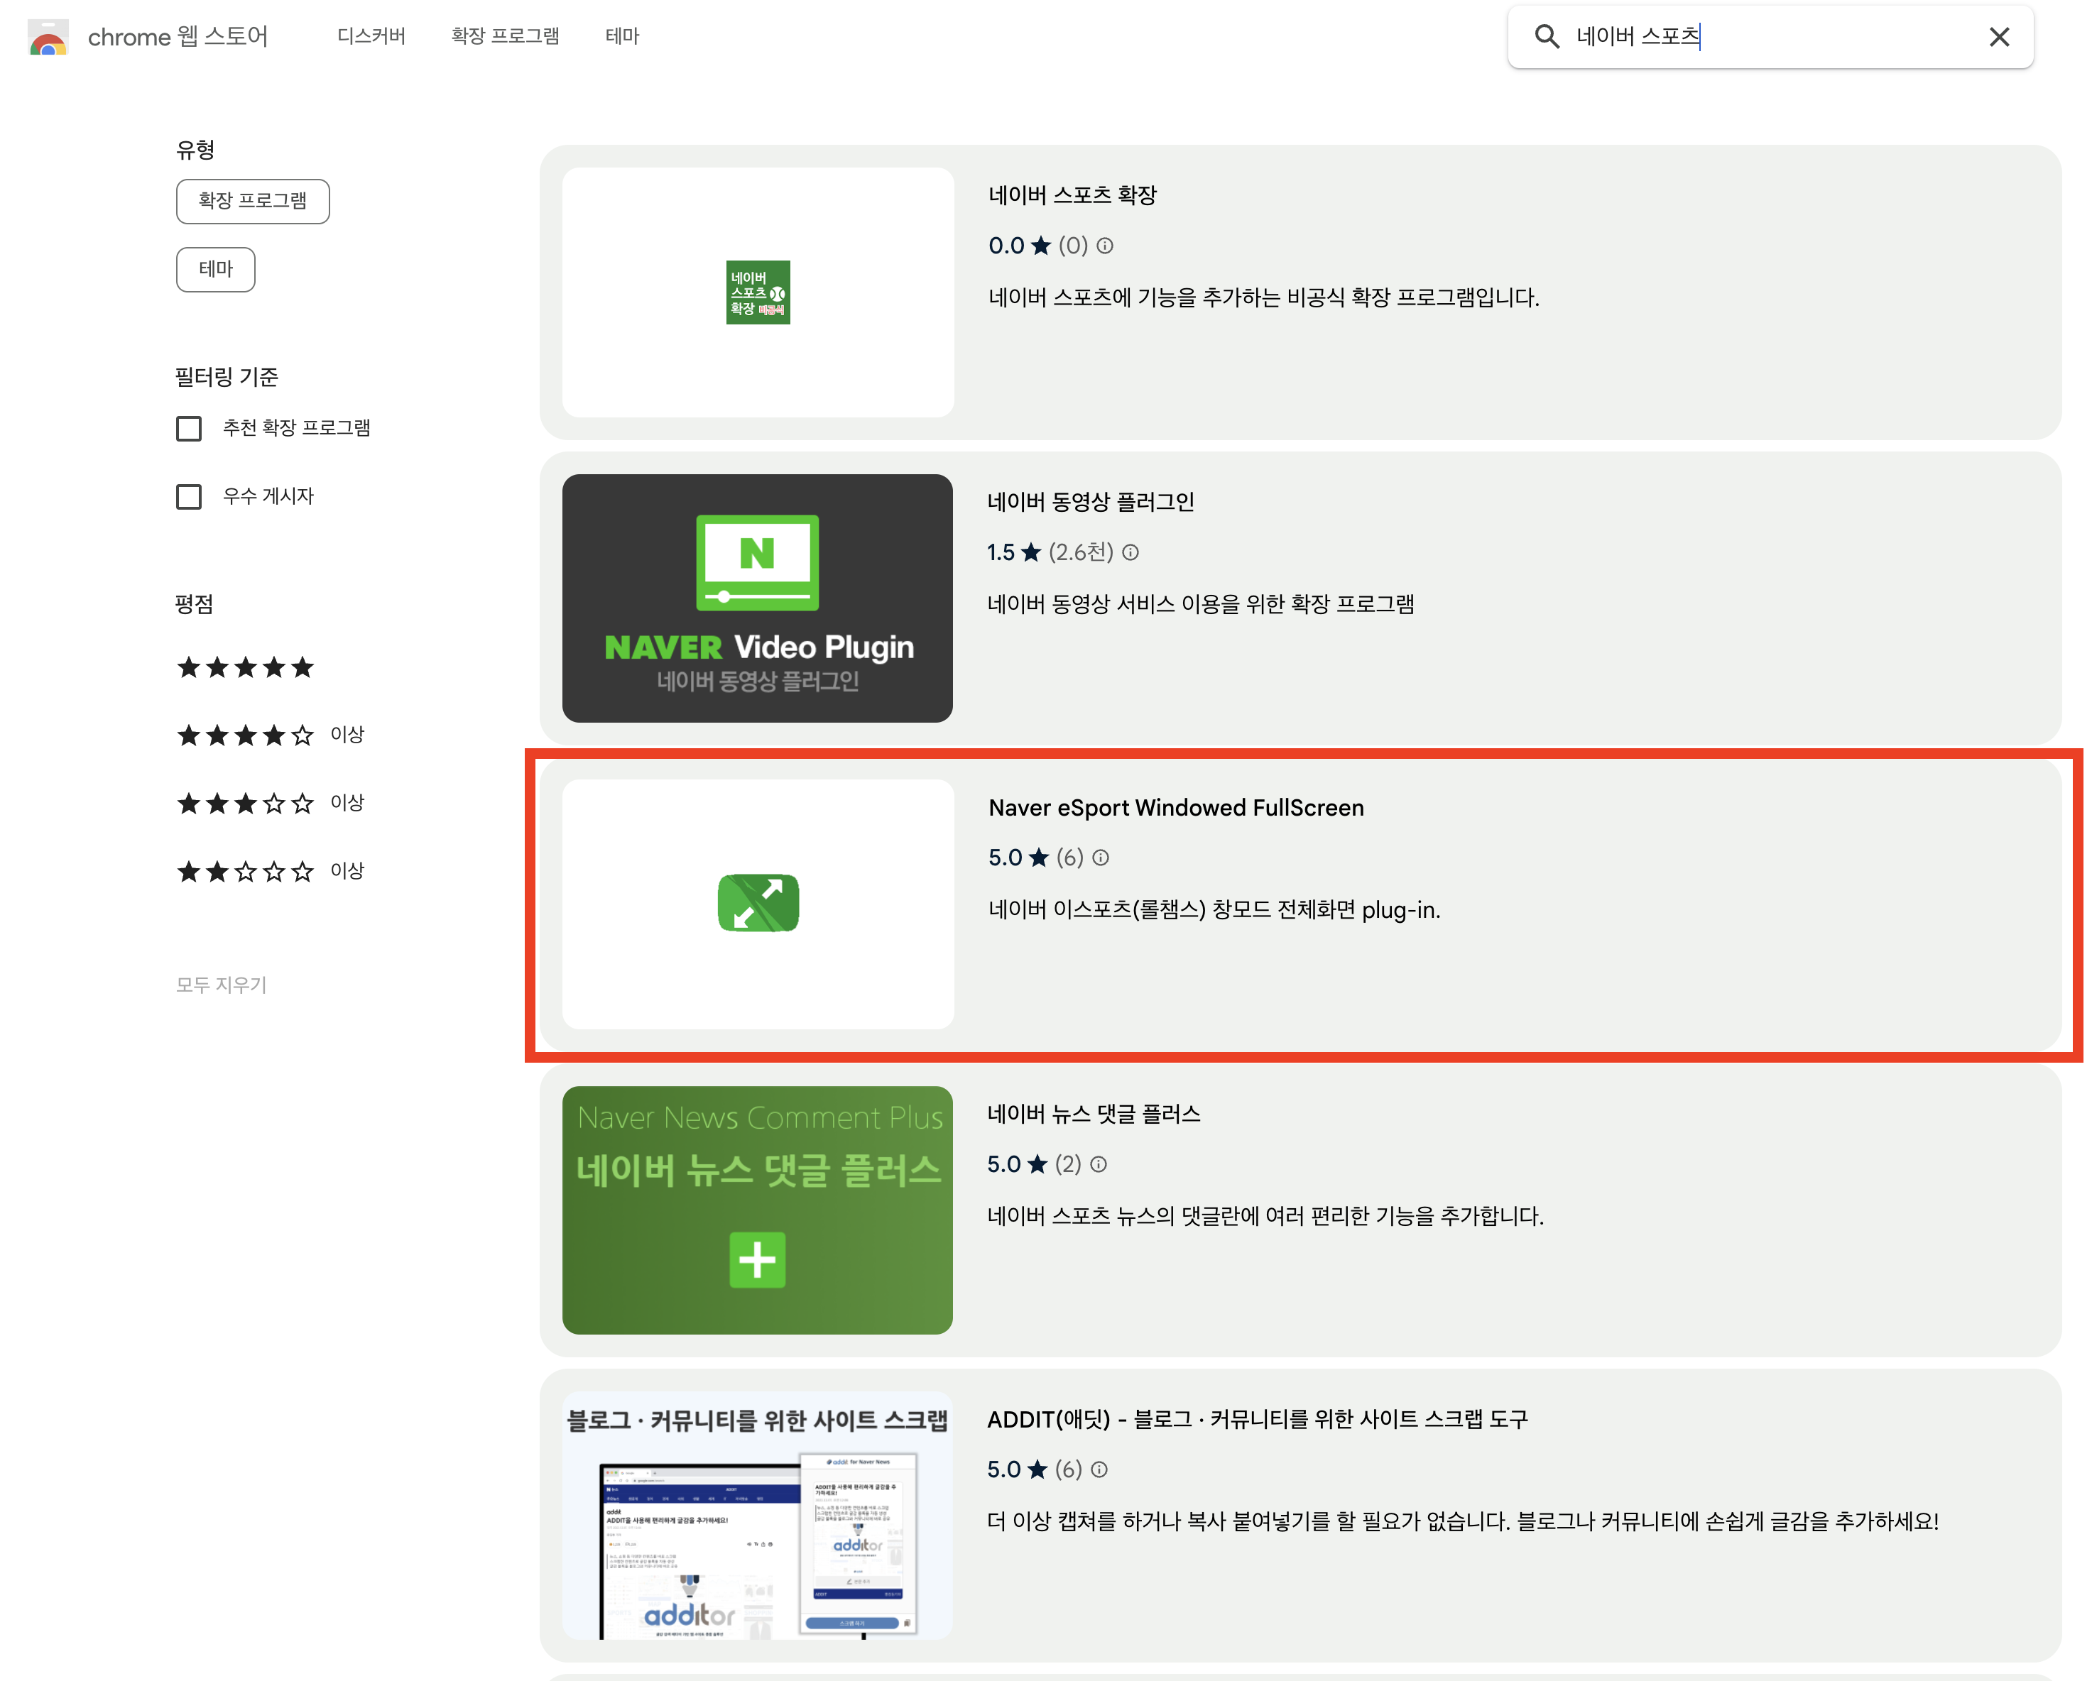
Task: Select the 확장 프로그램 type filter button
Action: 252,202
